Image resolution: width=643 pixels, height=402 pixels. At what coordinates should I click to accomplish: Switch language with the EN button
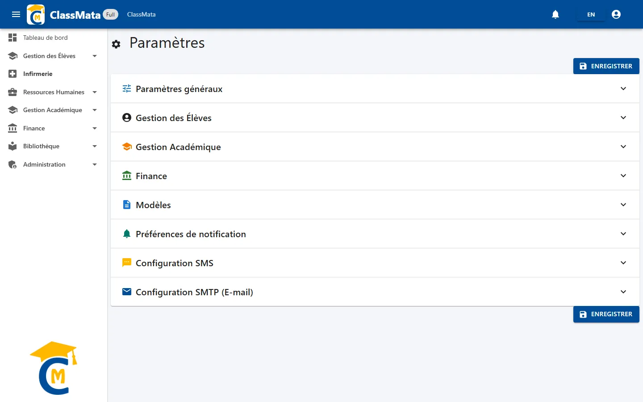(591, 14)
